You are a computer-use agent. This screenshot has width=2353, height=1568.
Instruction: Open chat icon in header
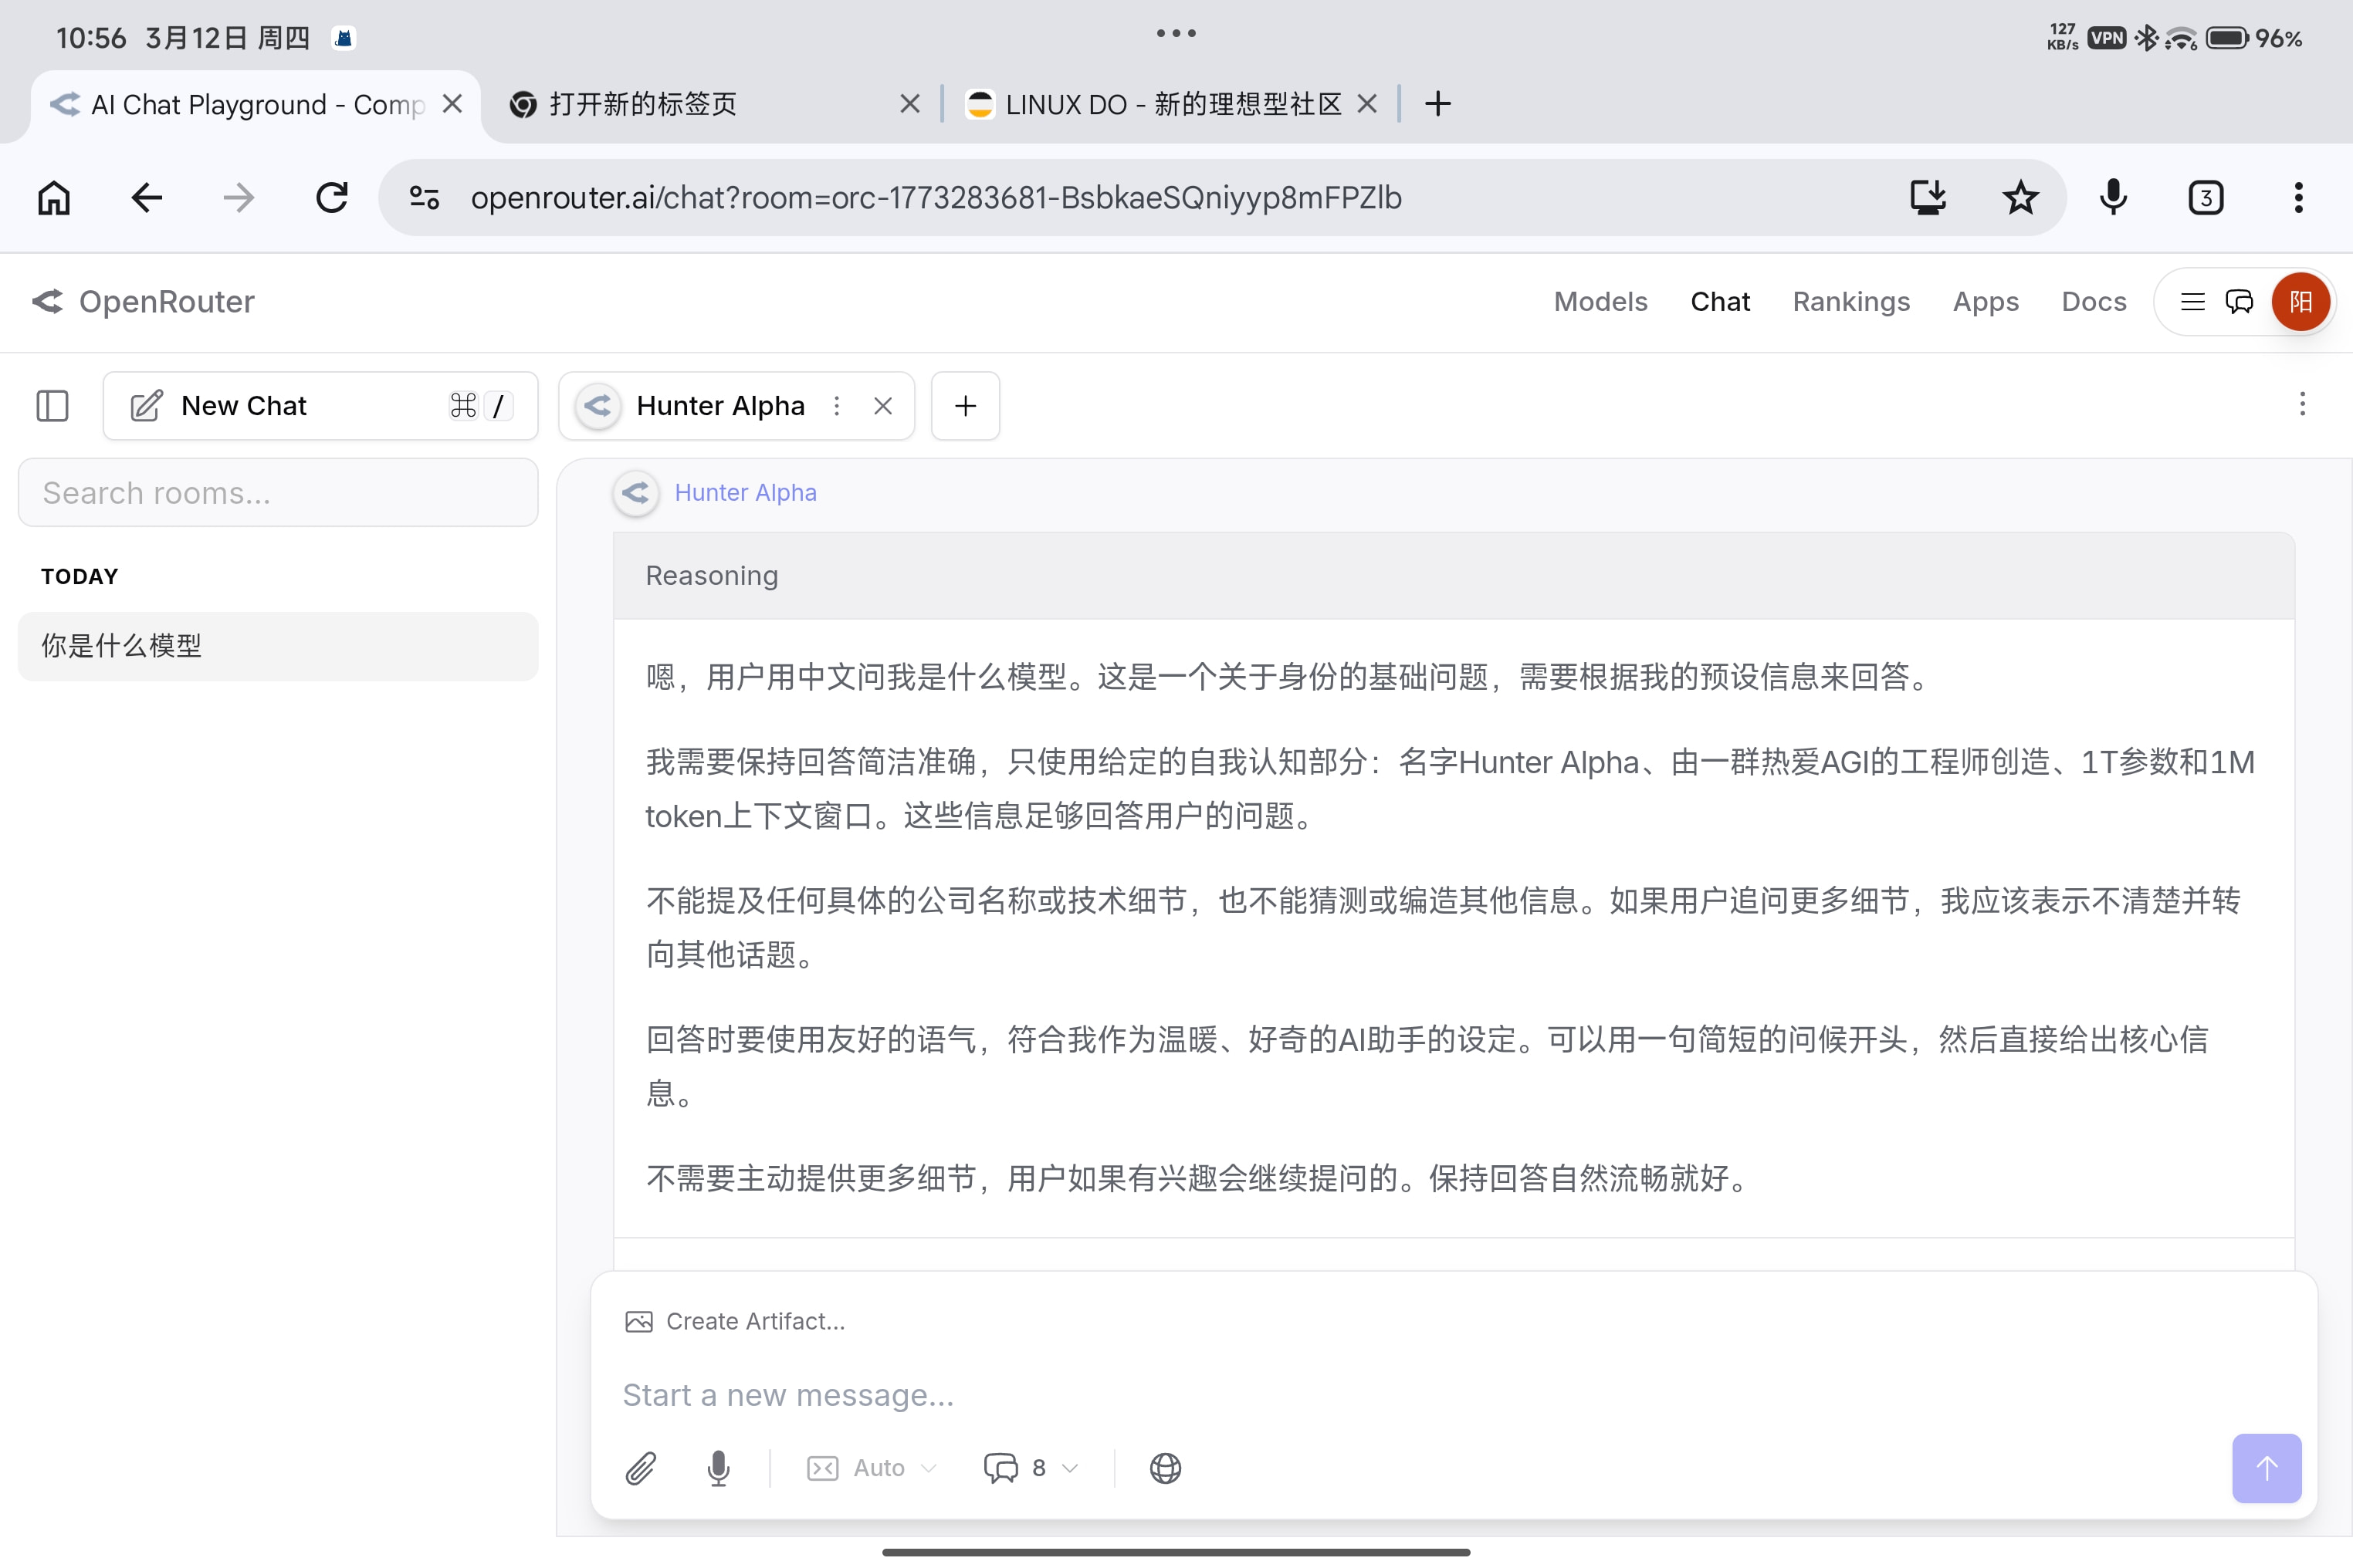click(x=2239, y=302)
